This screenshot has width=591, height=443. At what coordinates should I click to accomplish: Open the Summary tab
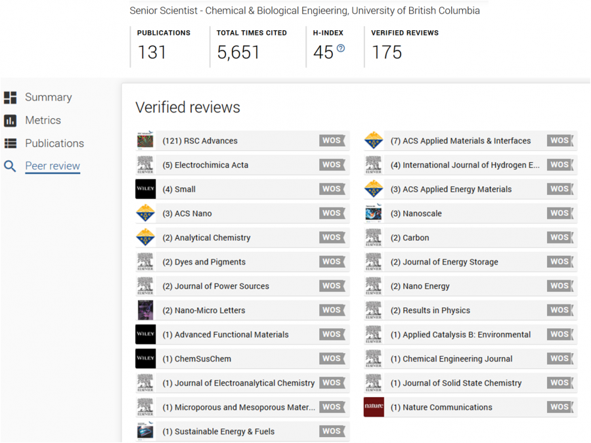(x=48, y=97)
